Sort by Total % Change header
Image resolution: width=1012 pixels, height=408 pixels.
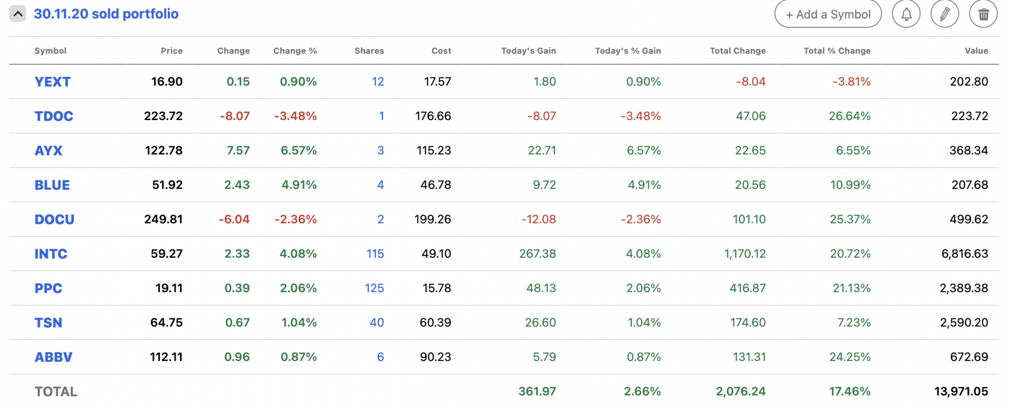pos(836,51)
